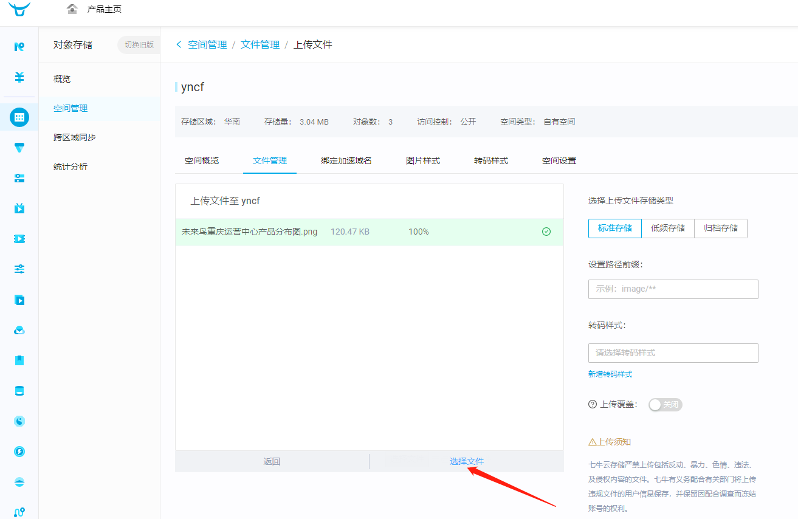Image resolution: width=798 pixels, height=519 pixels.
Task: Choose 归档存储 storage type
Action: pos(721,229)
